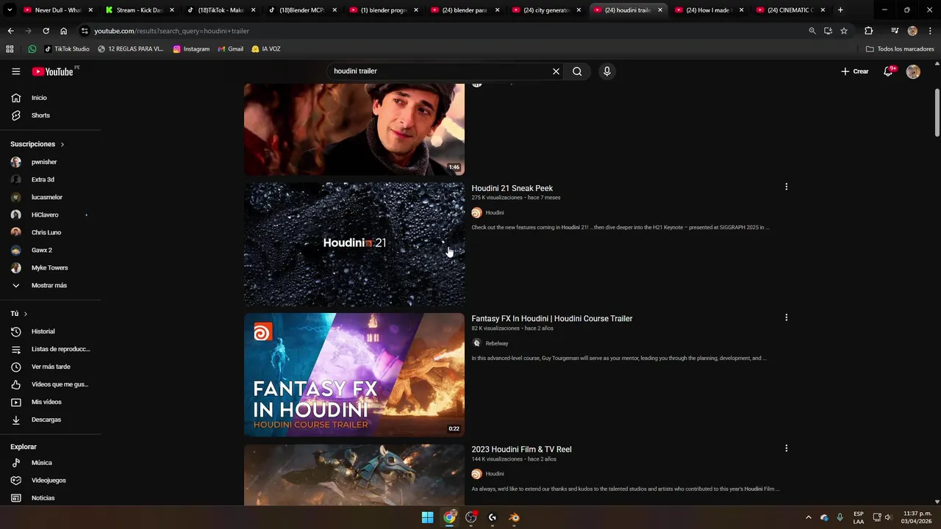The image size is (941, 529).
Task: Open the browser extensions puzzle icon
Action: 868,31
